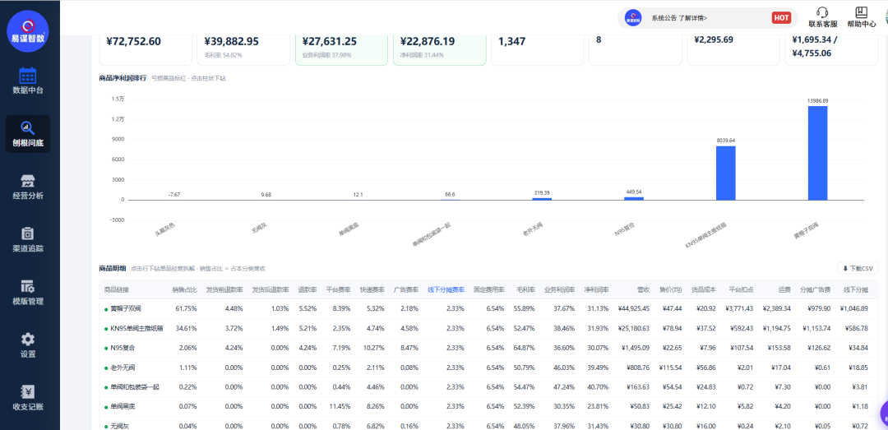Click the 商品链接 column header

(x=117, y=289)
